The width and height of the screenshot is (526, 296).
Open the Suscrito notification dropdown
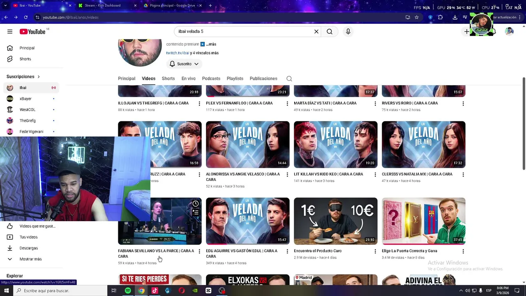[184, 64]
